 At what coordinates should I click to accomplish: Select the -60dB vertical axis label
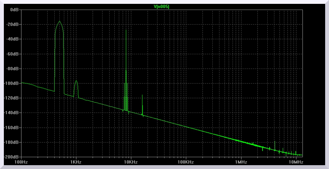[13, 54]
